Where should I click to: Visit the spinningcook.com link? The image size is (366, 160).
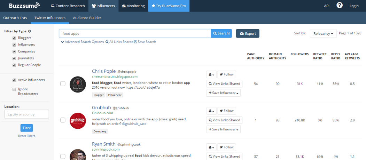(x=106, y=149)
